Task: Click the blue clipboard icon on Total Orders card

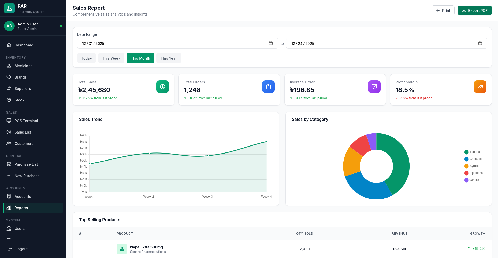Action: pyautogui.click(x=268, y=87)
